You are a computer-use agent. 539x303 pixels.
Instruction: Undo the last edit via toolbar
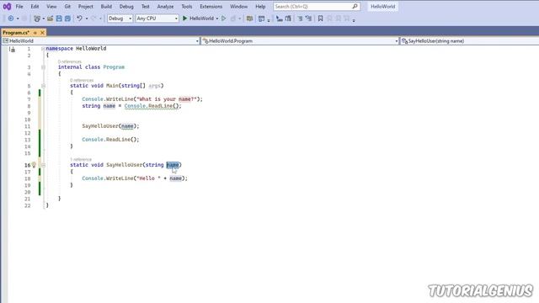point(79,19)
